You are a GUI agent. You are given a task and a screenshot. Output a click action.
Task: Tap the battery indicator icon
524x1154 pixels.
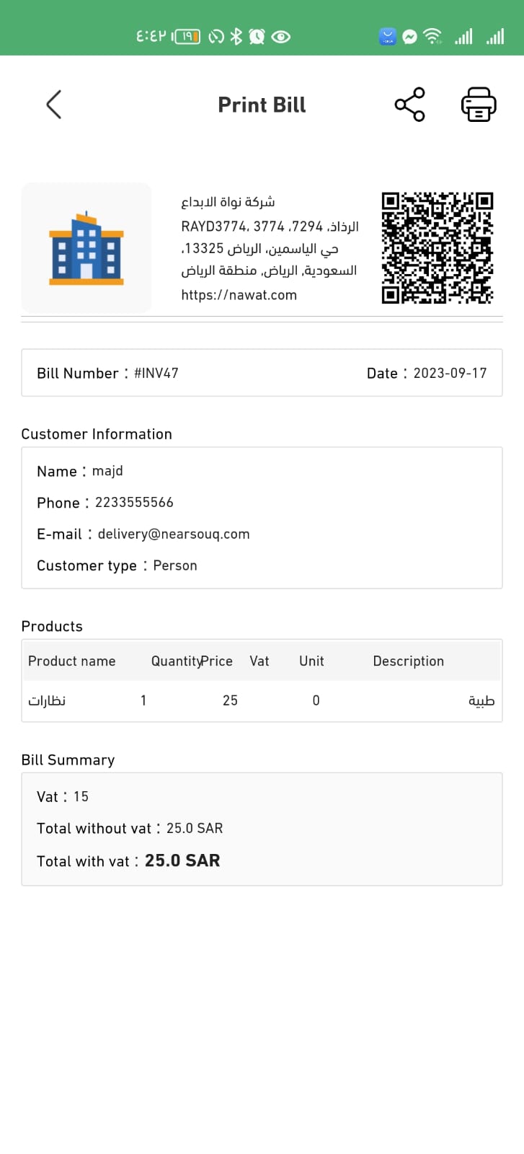[186, 36]
